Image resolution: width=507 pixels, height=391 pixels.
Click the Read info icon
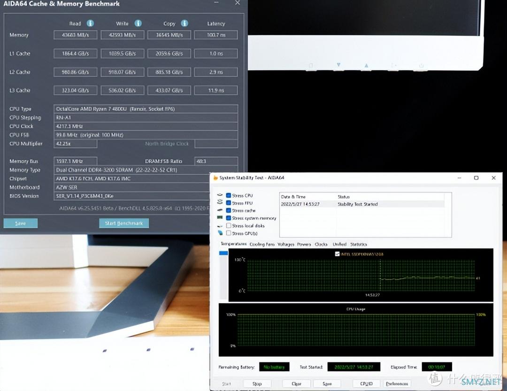(x=90, y=23)
